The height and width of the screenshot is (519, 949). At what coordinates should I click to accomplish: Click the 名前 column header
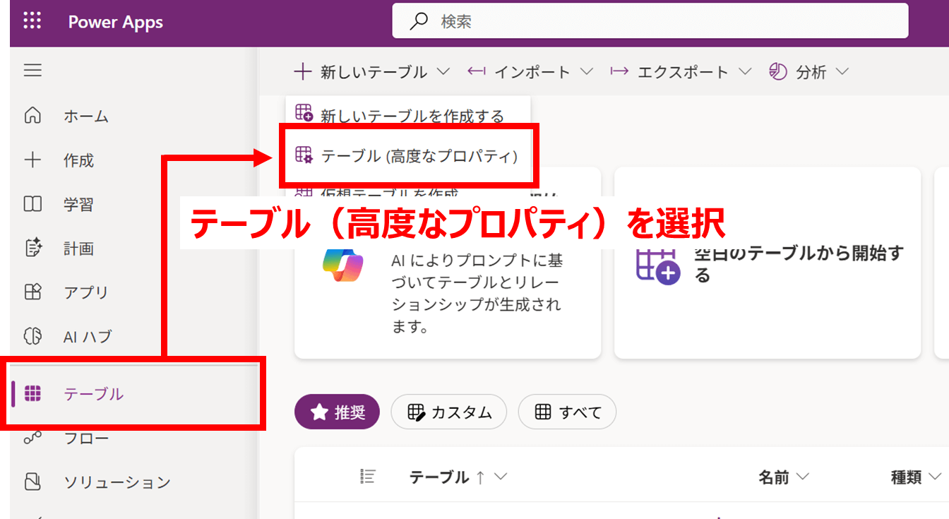[774, 477]
